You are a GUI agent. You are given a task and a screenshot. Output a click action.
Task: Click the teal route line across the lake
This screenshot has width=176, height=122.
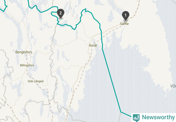(112, 80)
